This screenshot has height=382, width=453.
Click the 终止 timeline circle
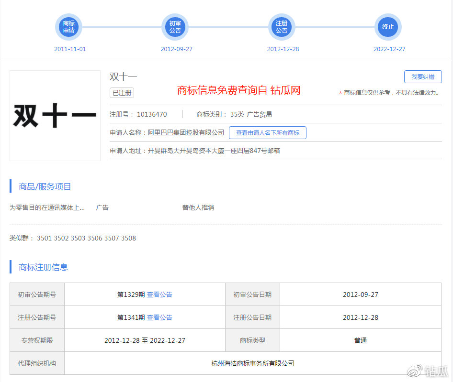[388, 27]
